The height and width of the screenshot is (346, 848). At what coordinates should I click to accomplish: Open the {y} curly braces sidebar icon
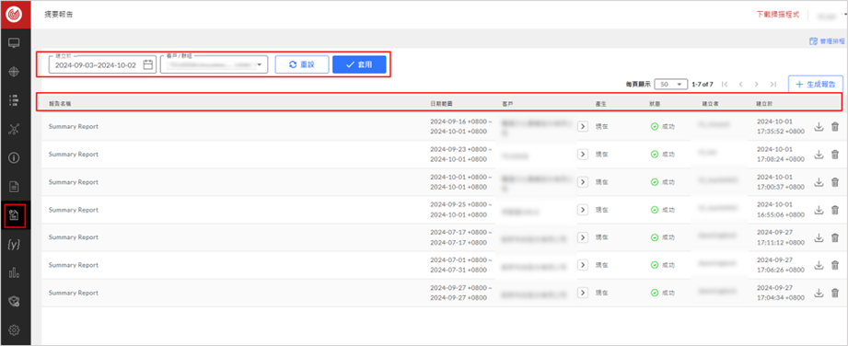pos(15,245)
